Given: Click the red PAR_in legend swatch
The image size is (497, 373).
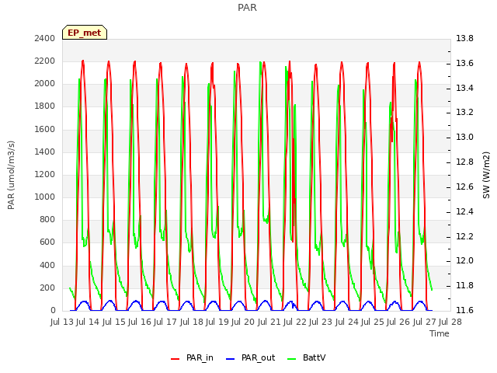Looking at the screenshot, I should click(175, 359).
